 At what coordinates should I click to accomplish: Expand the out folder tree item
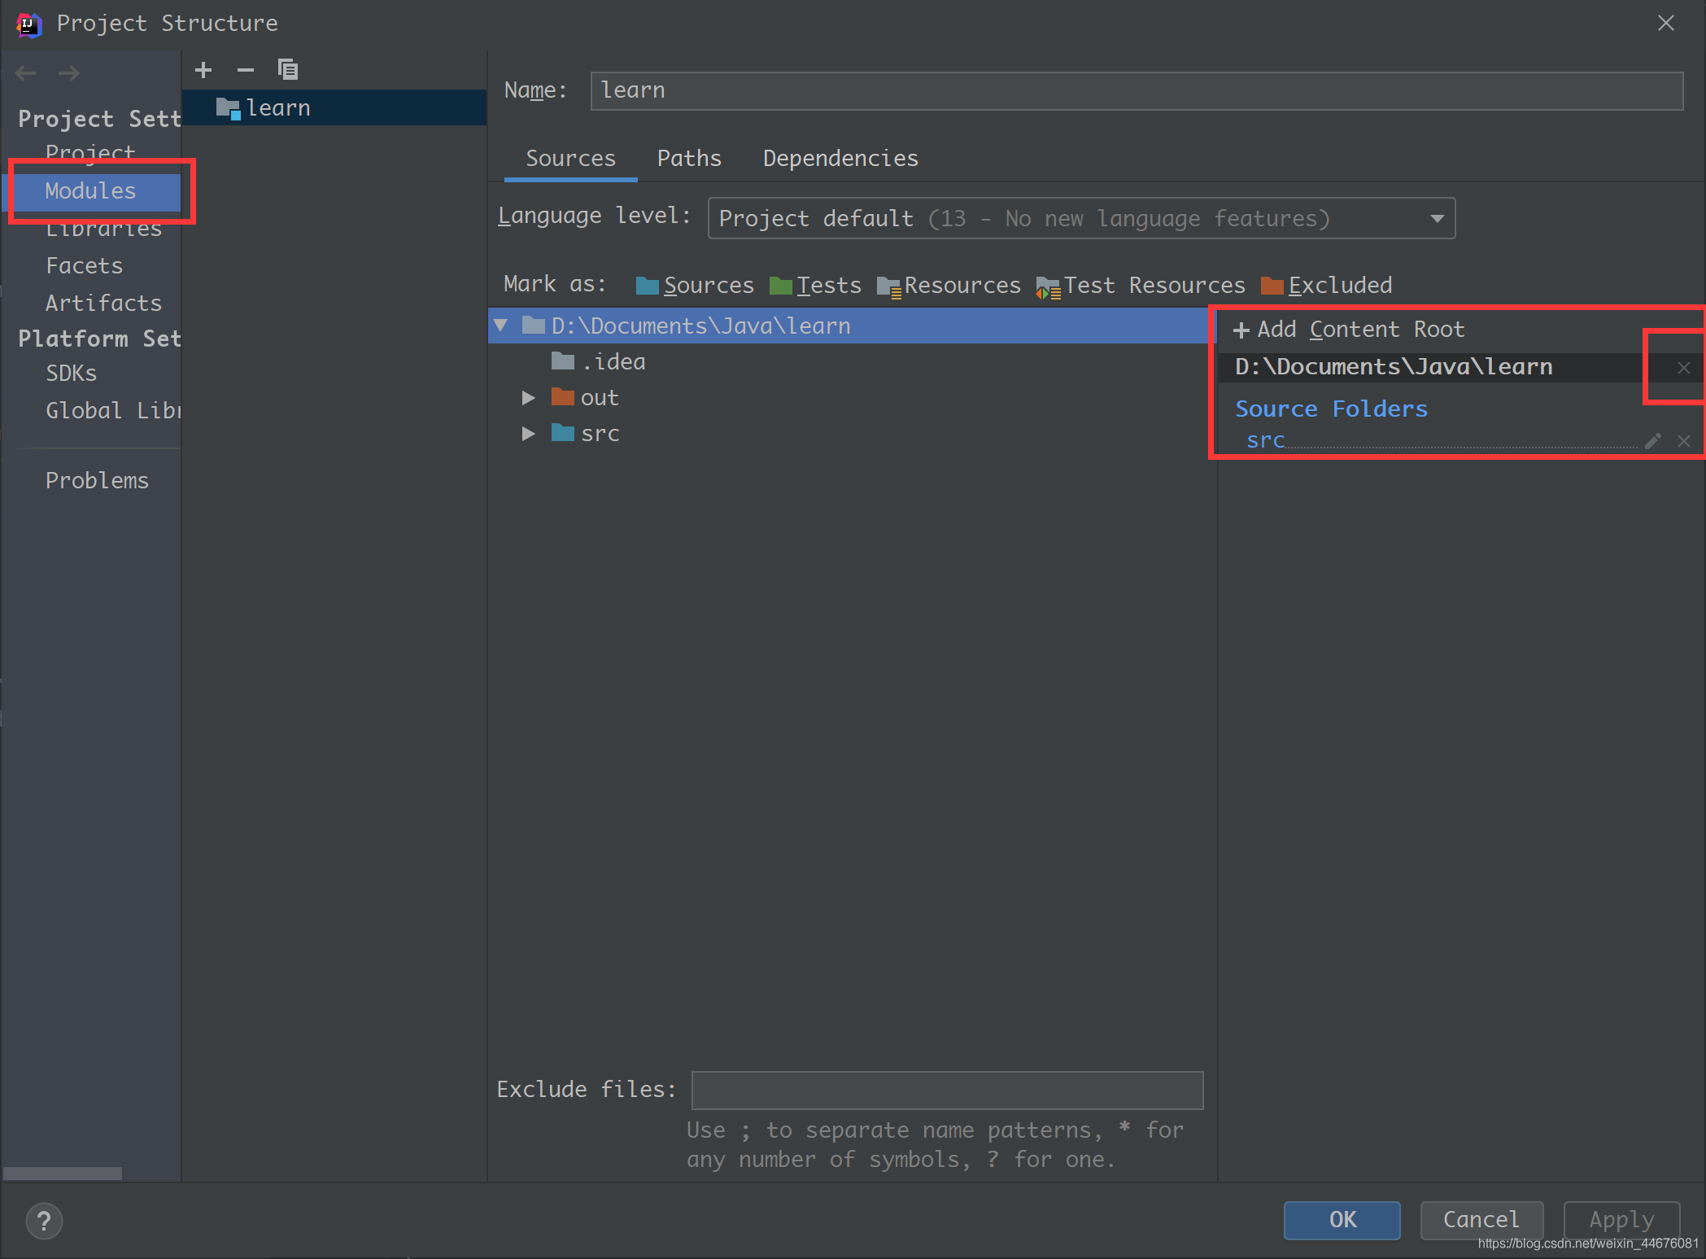point(526,398)
